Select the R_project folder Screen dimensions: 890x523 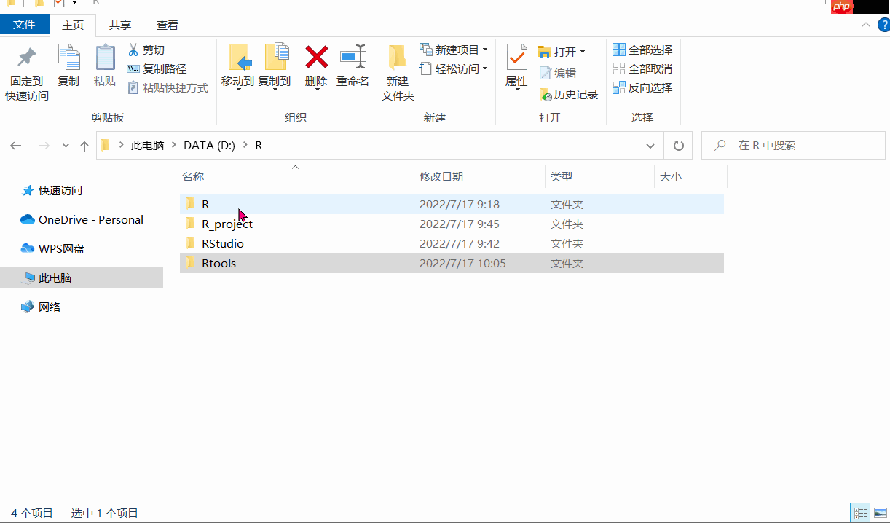(x=452, y=224)
